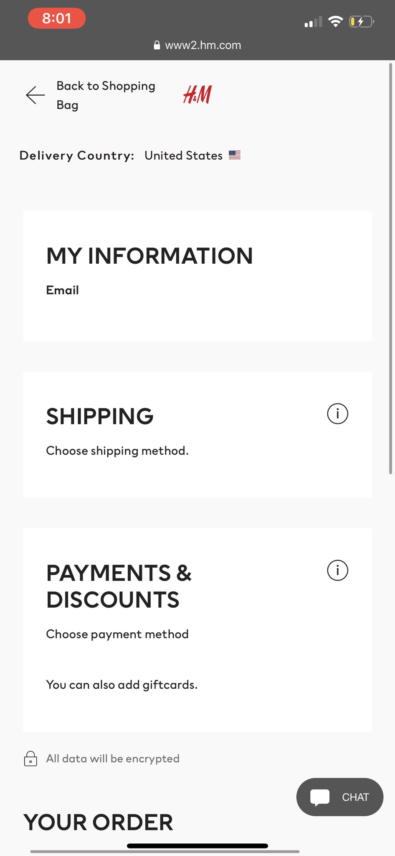Screen dimensions: 395x856
Task: Select the Email field in My Information
Action: click(62, 290)
